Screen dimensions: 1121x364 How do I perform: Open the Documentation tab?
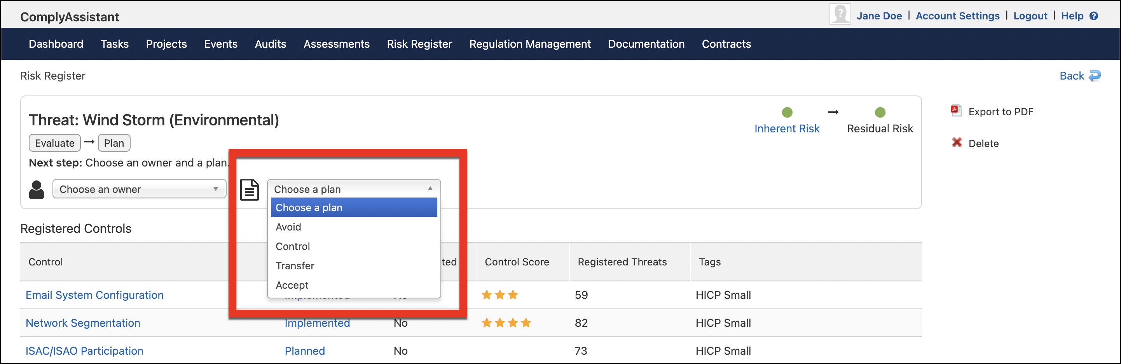[646, 44]
